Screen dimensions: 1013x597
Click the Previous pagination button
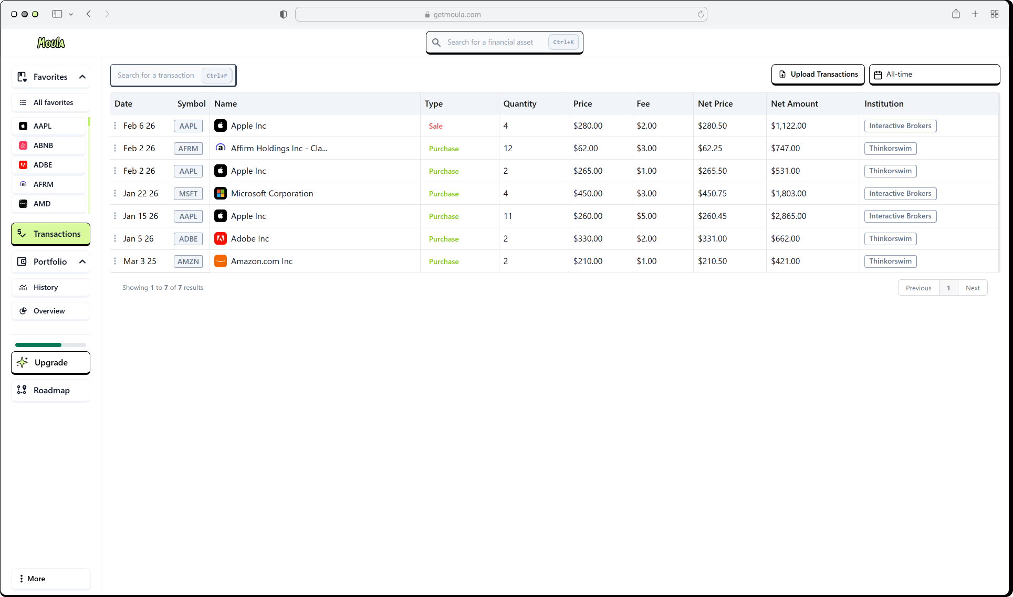918,288
